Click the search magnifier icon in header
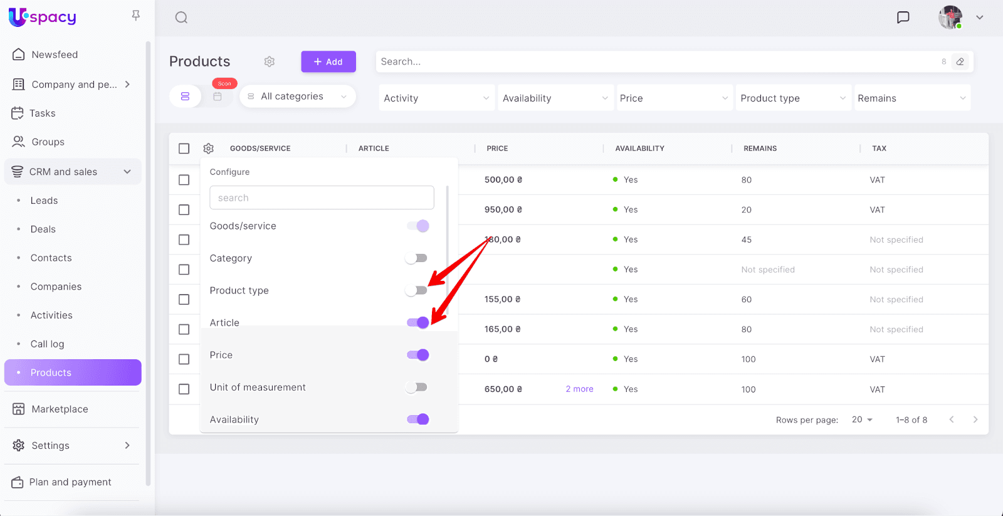Viewport: 1003px width, 516px height. tap(181, 18)
